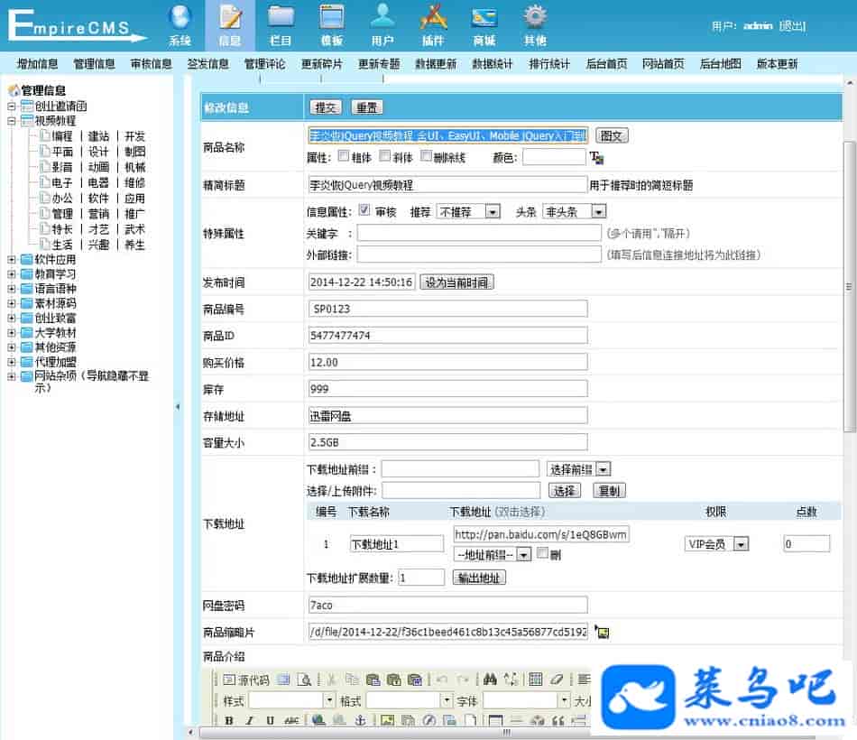Enable the 粗体 bold checkbox

tap(343, 156)
